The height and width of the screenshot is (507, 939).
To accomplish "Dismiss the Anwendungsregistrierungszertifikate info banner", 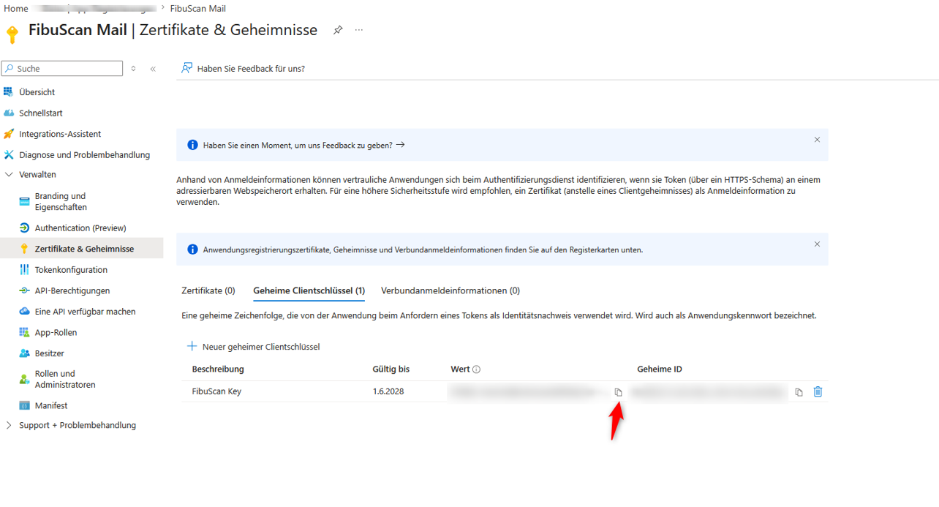I will pyautogui.click(x=817, y=244).
